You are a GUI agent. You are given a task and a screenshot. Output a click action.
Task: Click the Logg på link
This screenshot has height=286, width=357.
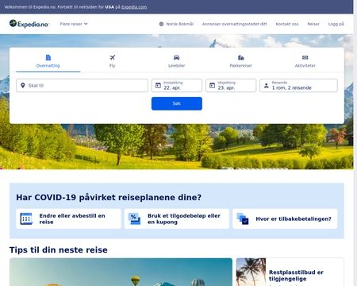click(x=336, y=24)
